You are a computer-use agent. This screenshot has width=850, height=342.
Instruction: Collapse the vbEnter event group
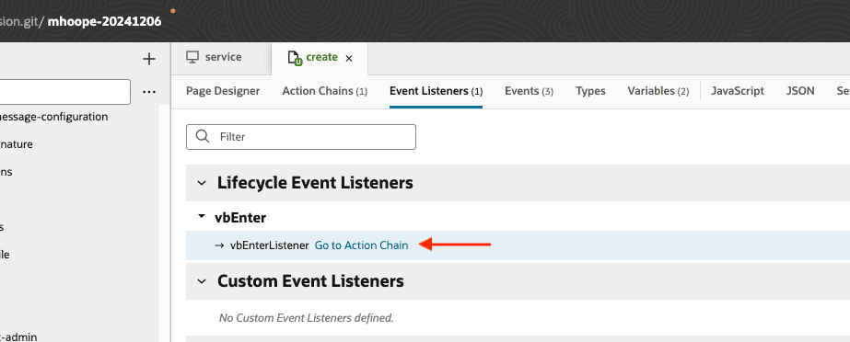pos(202,216)
